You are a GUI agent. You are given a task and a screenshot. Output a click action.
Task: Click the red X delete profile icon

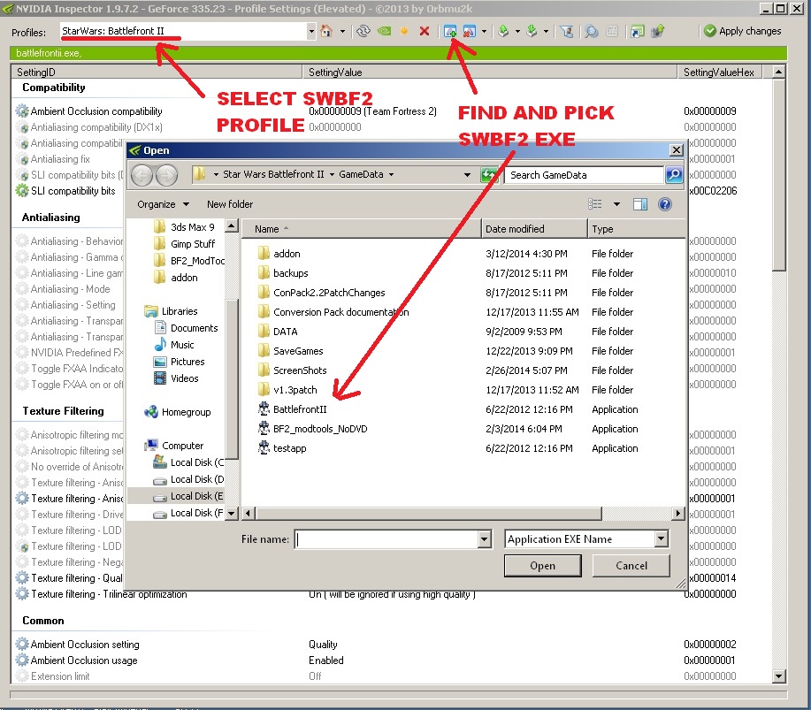(425, 31)
